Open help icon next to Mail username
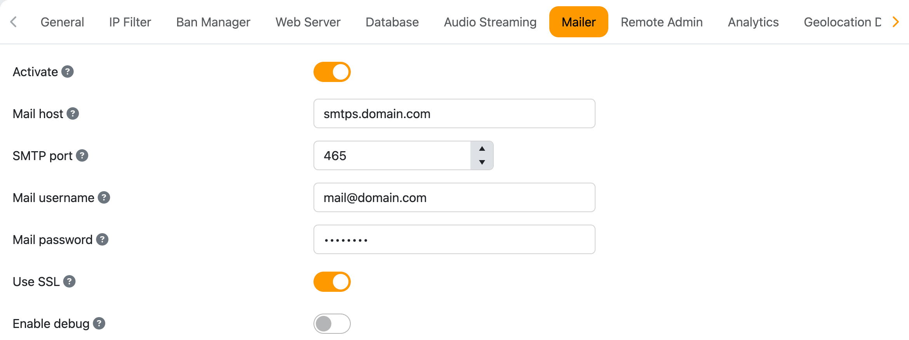Image resolution: width=909 pixels, height=340 pixels. coord(104,197)
